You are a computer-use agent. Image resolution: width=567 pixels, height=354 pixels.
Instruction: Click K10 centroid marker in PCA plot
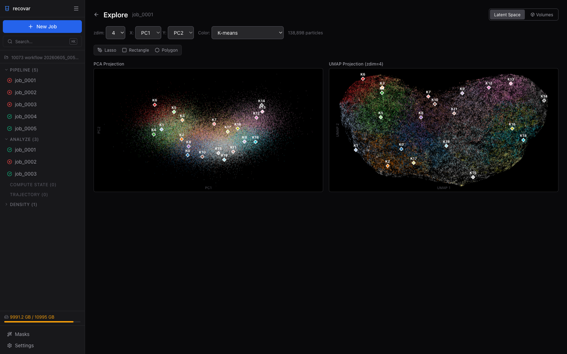click(202, 156)
